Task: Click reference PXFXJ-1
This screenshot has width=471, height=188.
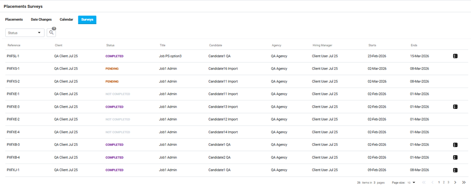Action: 13,170
